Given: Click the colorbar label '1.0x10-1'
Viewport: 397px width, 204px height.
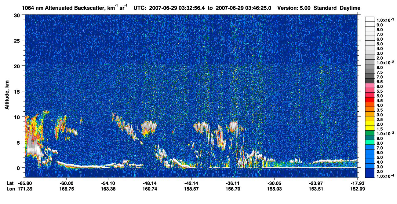Looking at the screenshot, I should point(385,19).
